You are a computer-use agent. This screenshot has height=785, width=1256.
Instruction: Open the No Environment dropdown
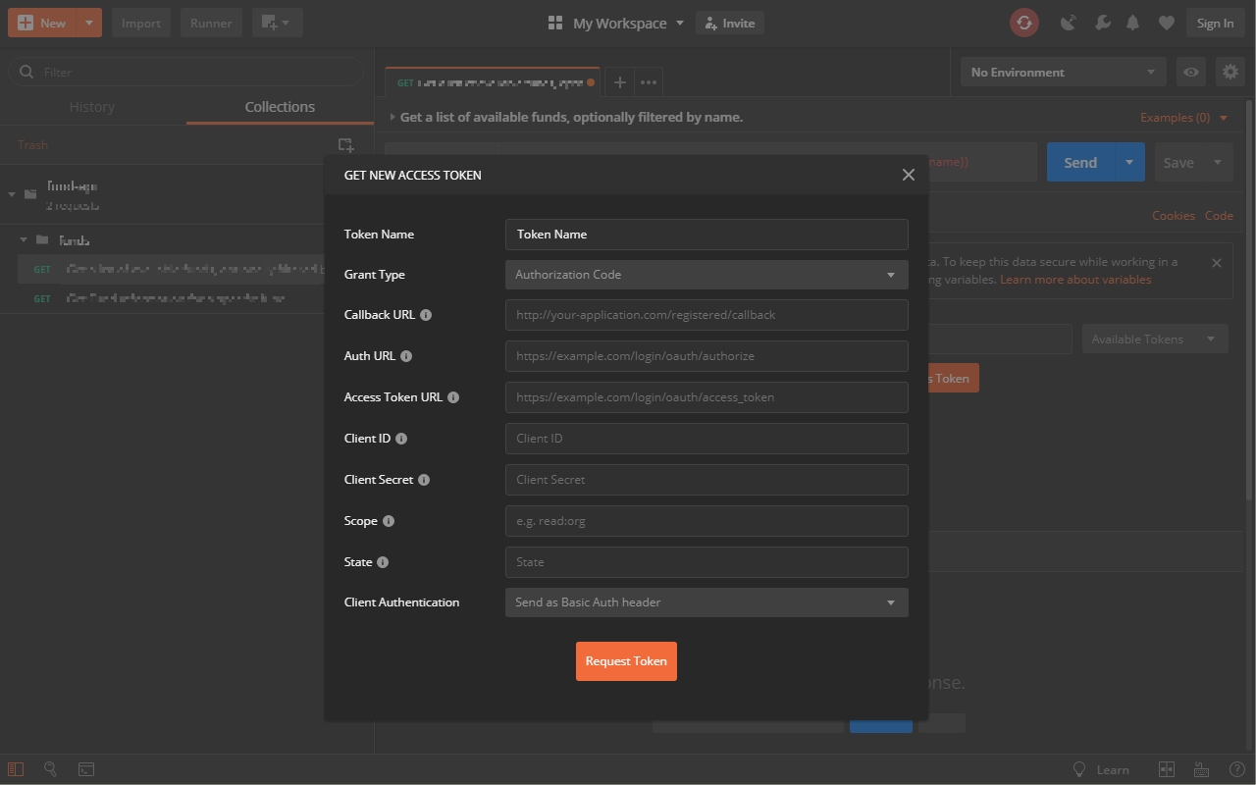point(1063,72)
